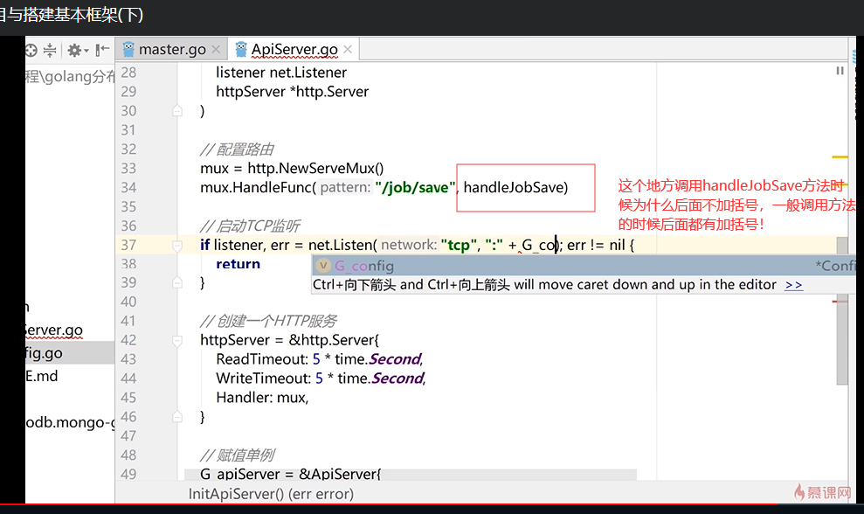Screen dimensions: 864x514
Task: Click the "return" keyword on line 38
Action: tap(238, 264)
